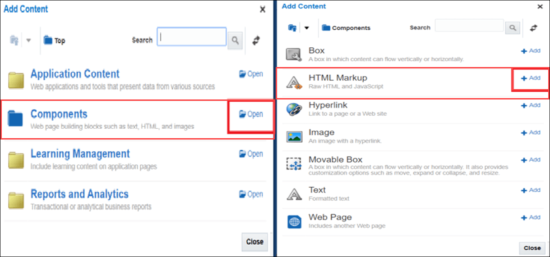Go up a folder in right dialog
Image resolution: width=550 pixels, height=257 pixels.
click(x=292, y=28)
